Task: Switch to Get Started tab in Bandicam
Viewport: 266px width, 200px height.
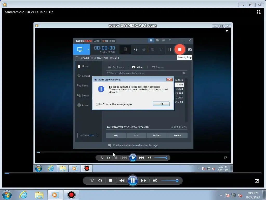Action: pos(116,67)
